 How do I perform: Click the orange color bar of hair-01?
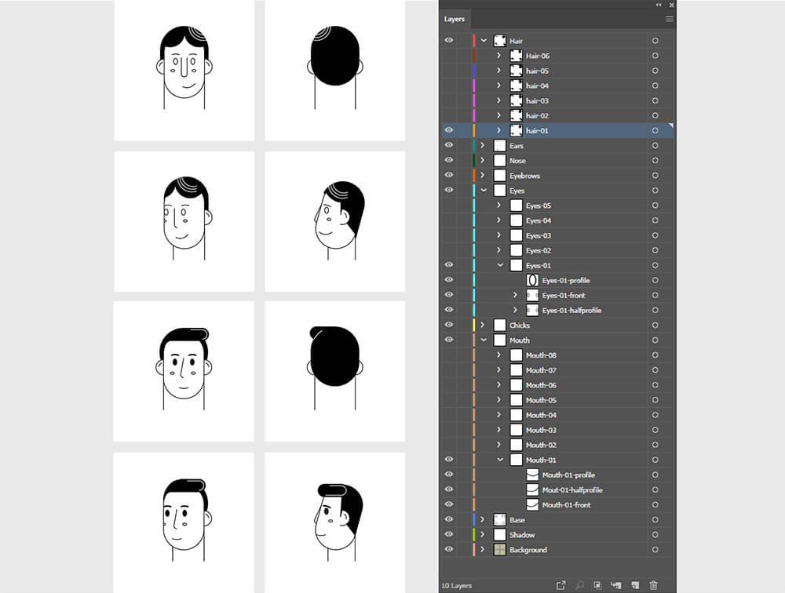pos(472,130)
